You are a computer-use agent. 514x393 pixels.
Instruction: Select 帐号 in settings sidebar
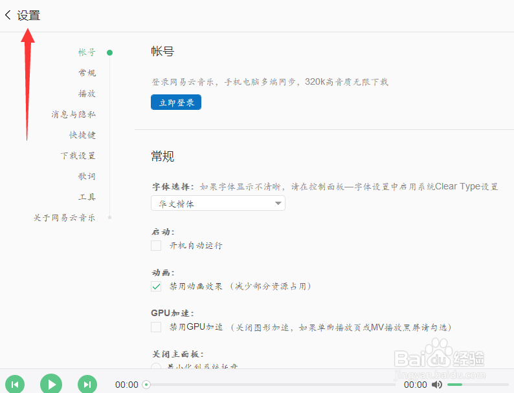87,52
